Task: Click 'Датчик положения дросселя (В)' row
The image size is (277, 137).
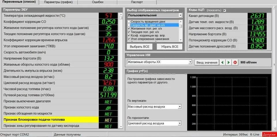Action: click(227, 47)
